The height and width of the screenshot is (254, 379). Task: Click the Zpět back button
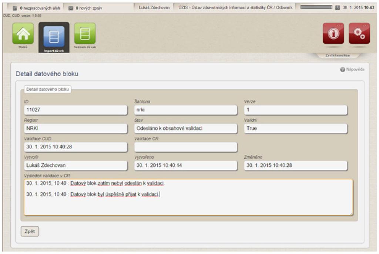[x=30, y=231]
